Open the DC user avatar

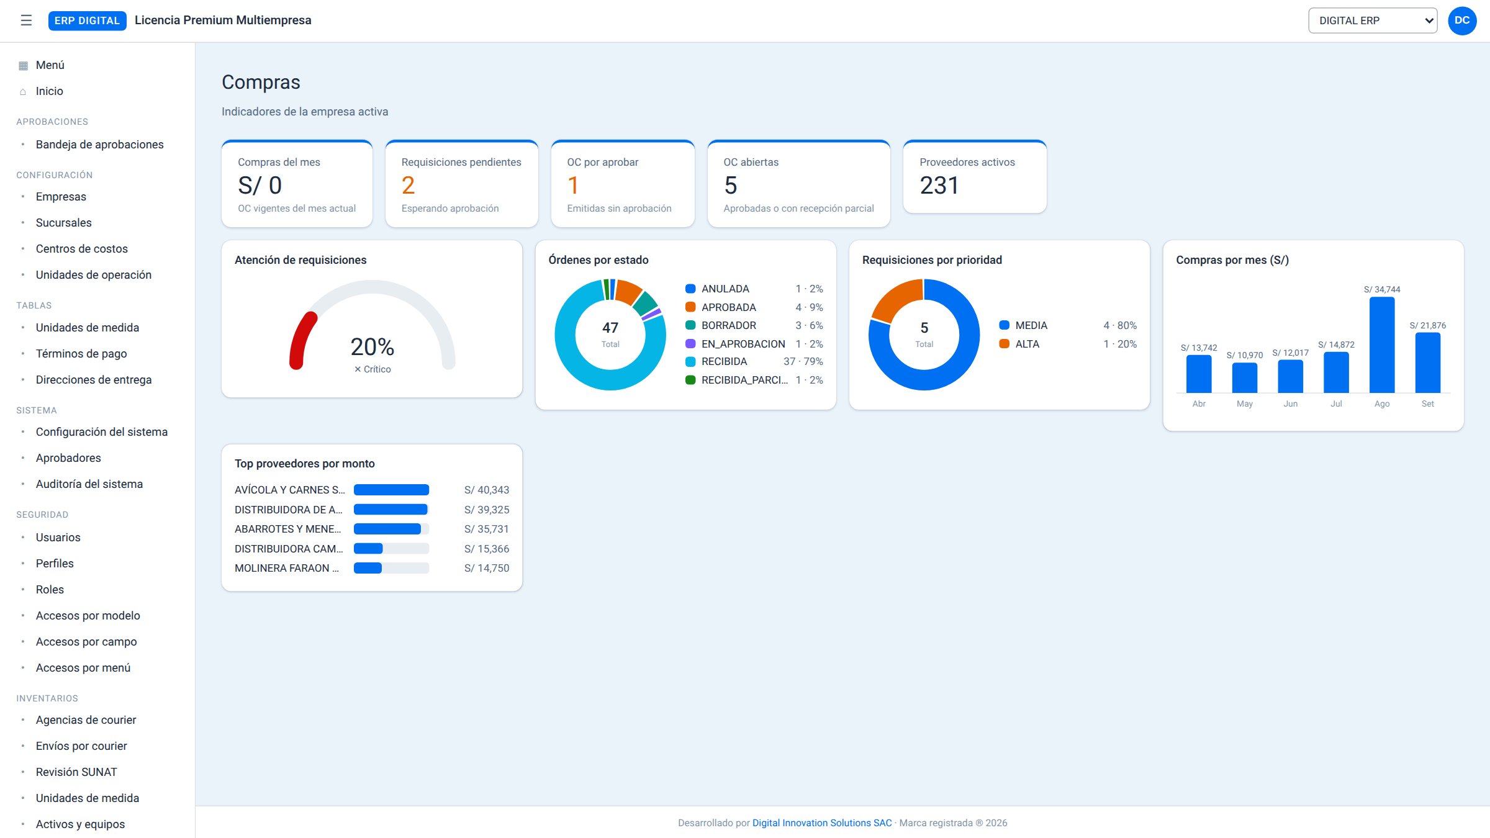1462,20
